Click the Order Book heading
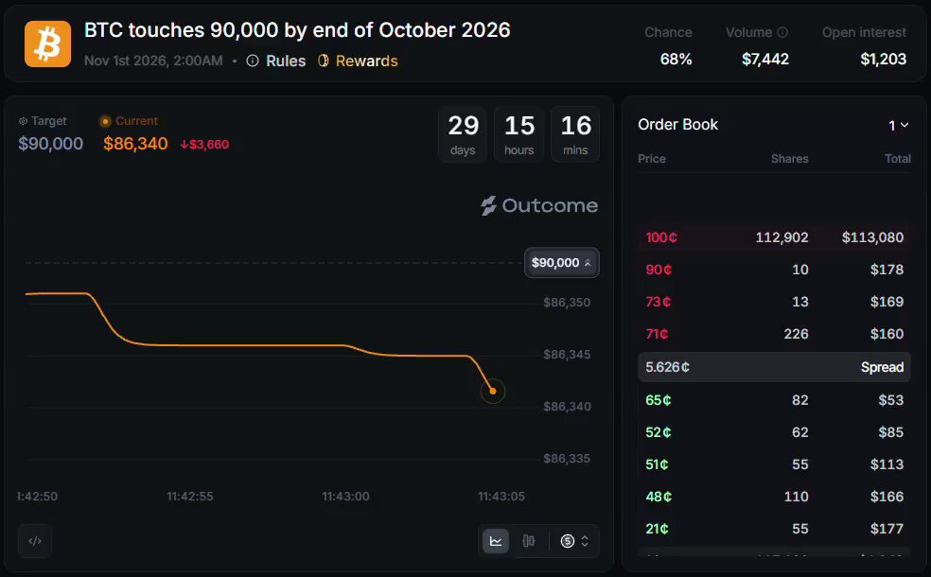 tap(678, 124)
